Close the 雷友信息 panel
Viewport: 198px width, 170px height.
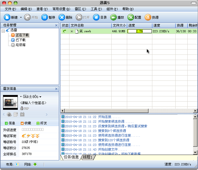pyautogui.click(x=56, y=89)
